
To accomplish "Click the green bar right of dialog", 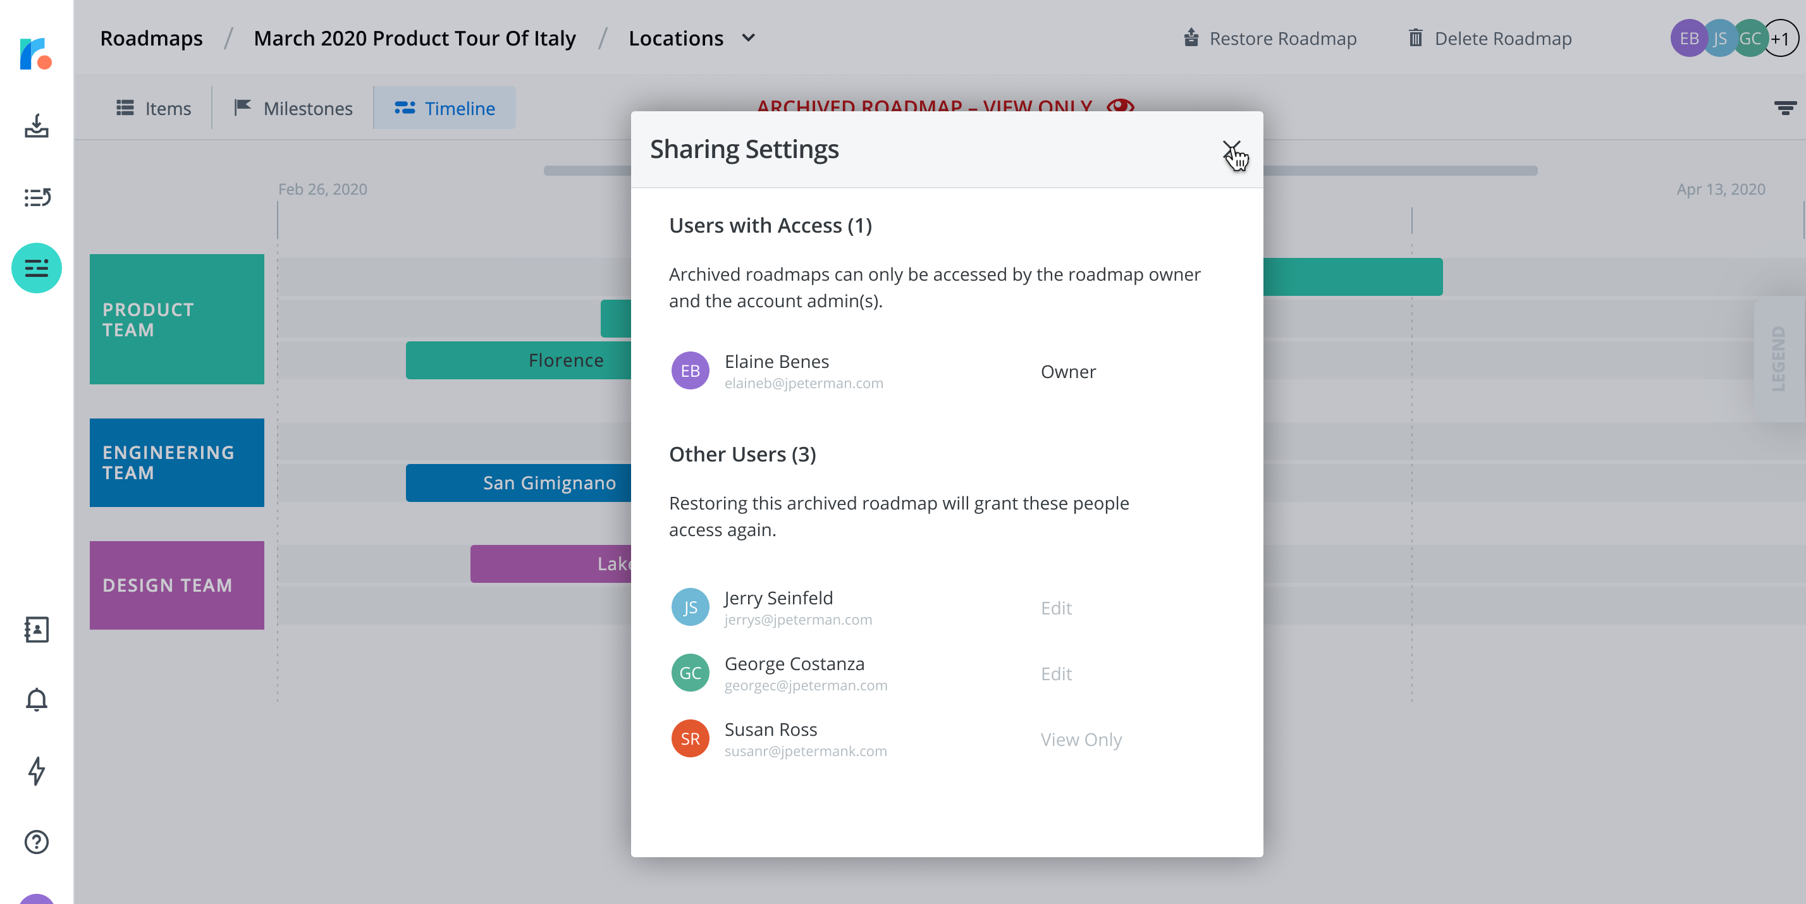I will (1353, 277).
